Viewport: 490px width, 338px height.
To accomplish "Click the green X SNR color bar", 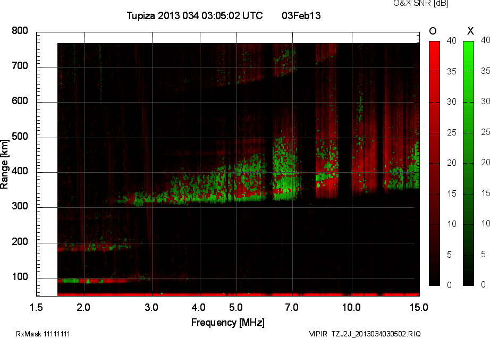I will coord(468,163).
